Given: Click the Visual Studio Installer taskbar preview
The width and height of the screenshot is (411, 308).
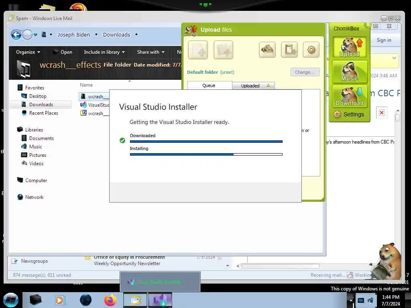Looking at the screenshot, I should [x=160, y=282].
